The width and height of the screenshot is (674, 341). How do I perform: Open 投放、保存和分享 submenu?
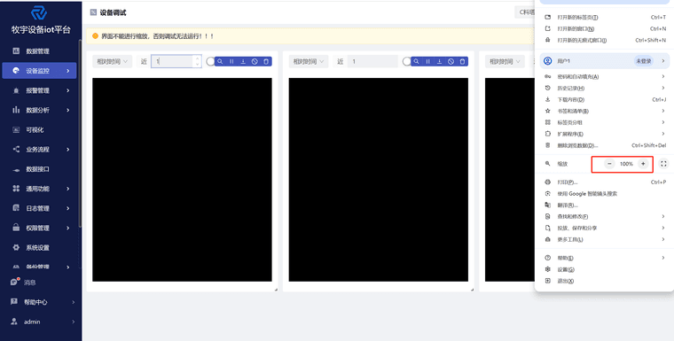tap(604, 228)
